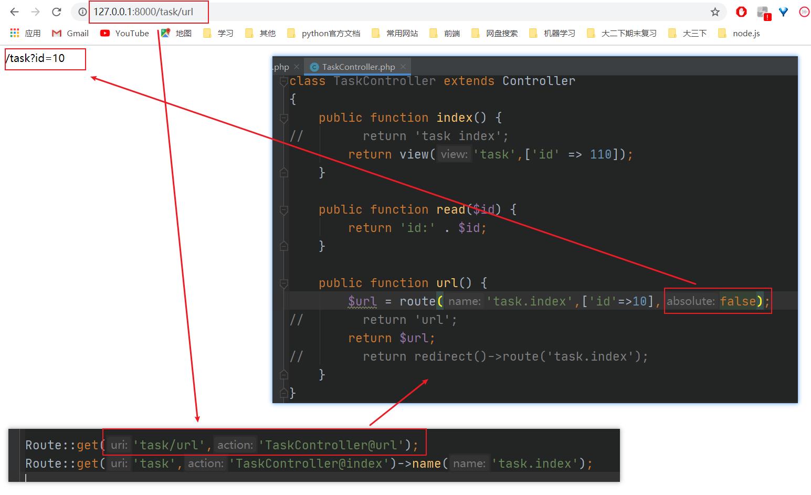Click the return view('task') code line
Viewport: 811px width, 495px height.
pos(491,154)
